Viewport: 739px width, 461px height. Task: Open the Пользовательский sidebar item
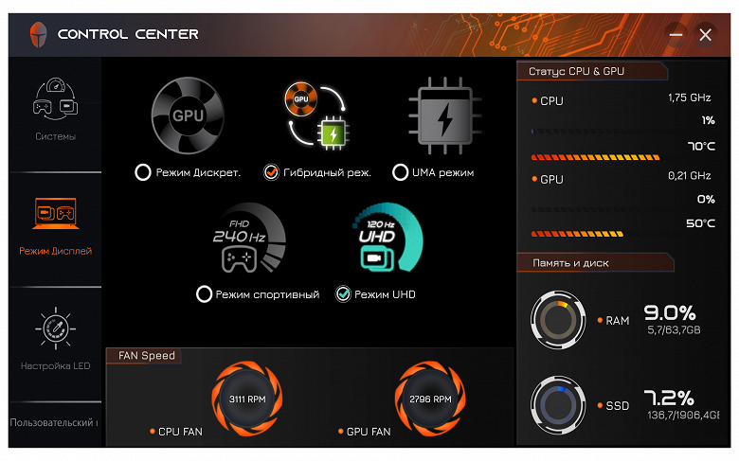[55, 422]
